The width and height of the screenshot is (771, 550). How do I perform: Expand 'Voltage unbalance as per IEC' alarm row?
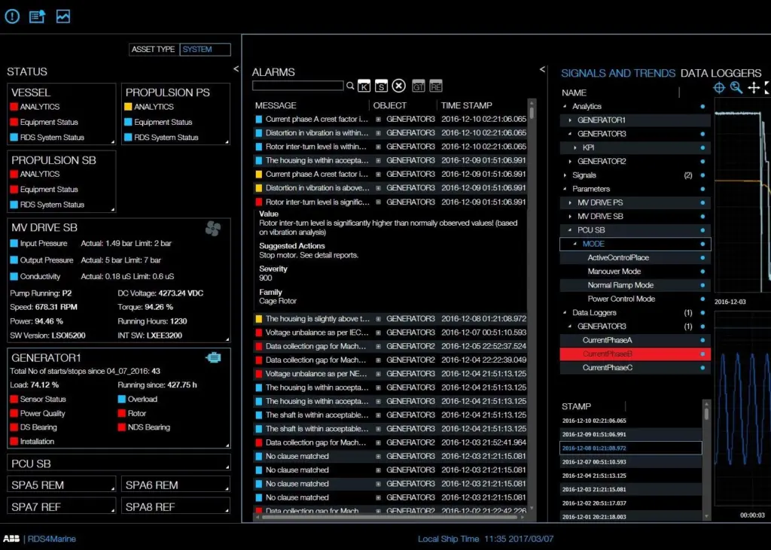[378, 333]
